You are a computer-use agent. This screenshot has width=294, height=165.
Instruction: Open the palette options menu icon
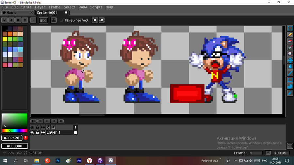[25, 20]
